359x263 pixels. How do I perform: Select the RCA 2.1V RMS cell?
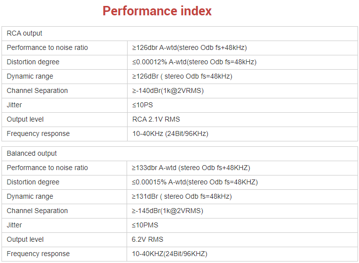pyautogui.click(x=156, y=120)
